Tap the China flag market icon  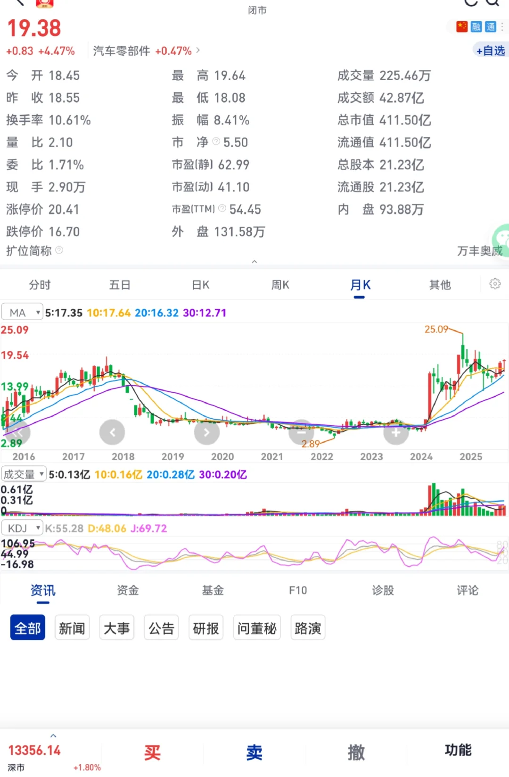tap(462, 27)
